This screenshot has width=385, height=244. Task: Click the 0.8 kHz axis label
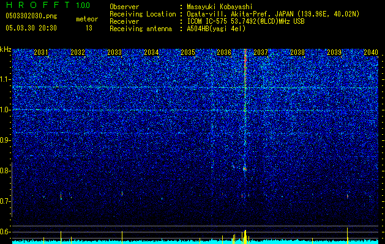(x=5, y=171)
